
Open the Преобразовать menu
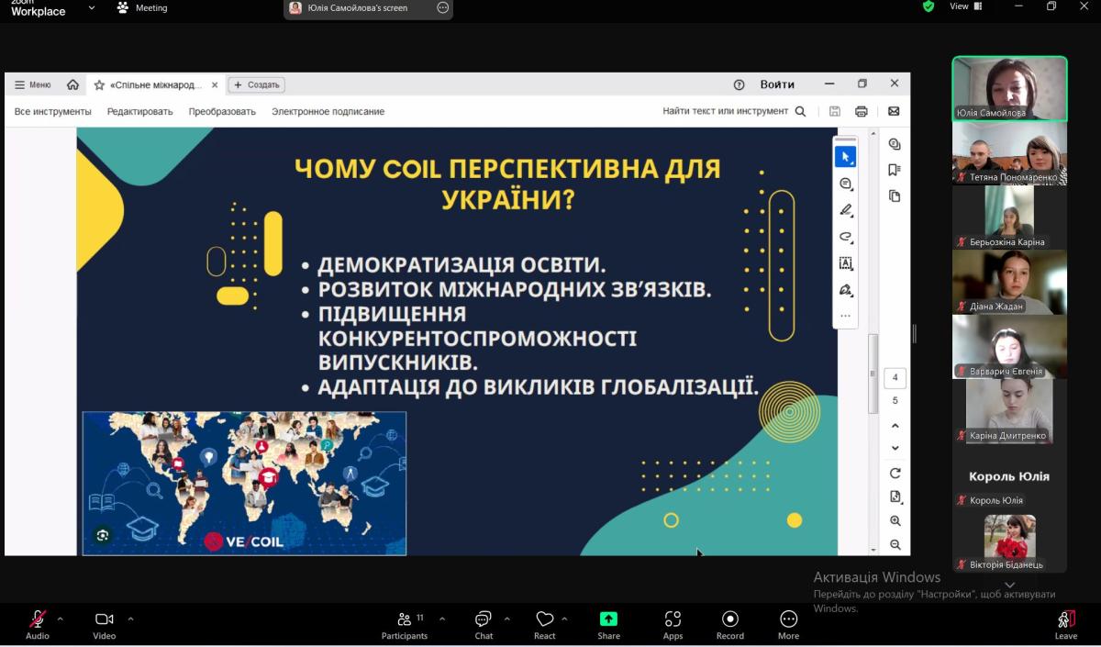[x=222, y=111]
